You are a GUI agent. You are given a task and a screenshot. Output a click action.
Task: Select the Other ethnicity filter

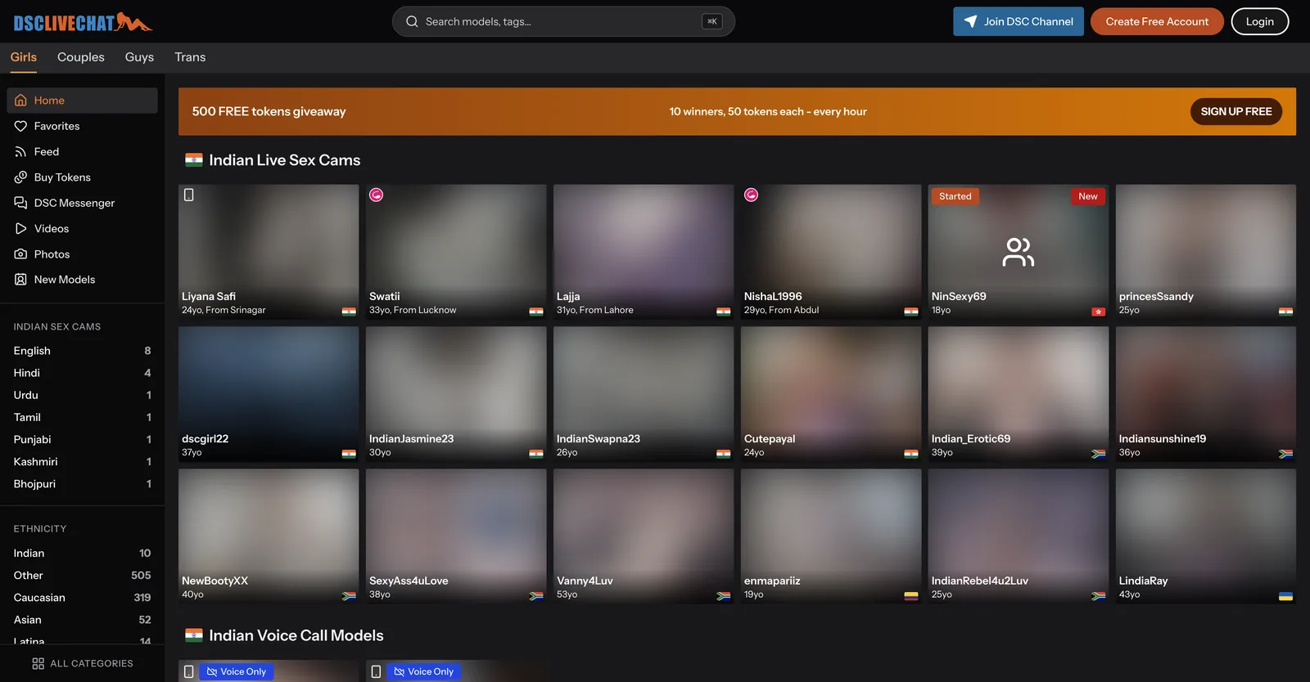tap(83, 576)
